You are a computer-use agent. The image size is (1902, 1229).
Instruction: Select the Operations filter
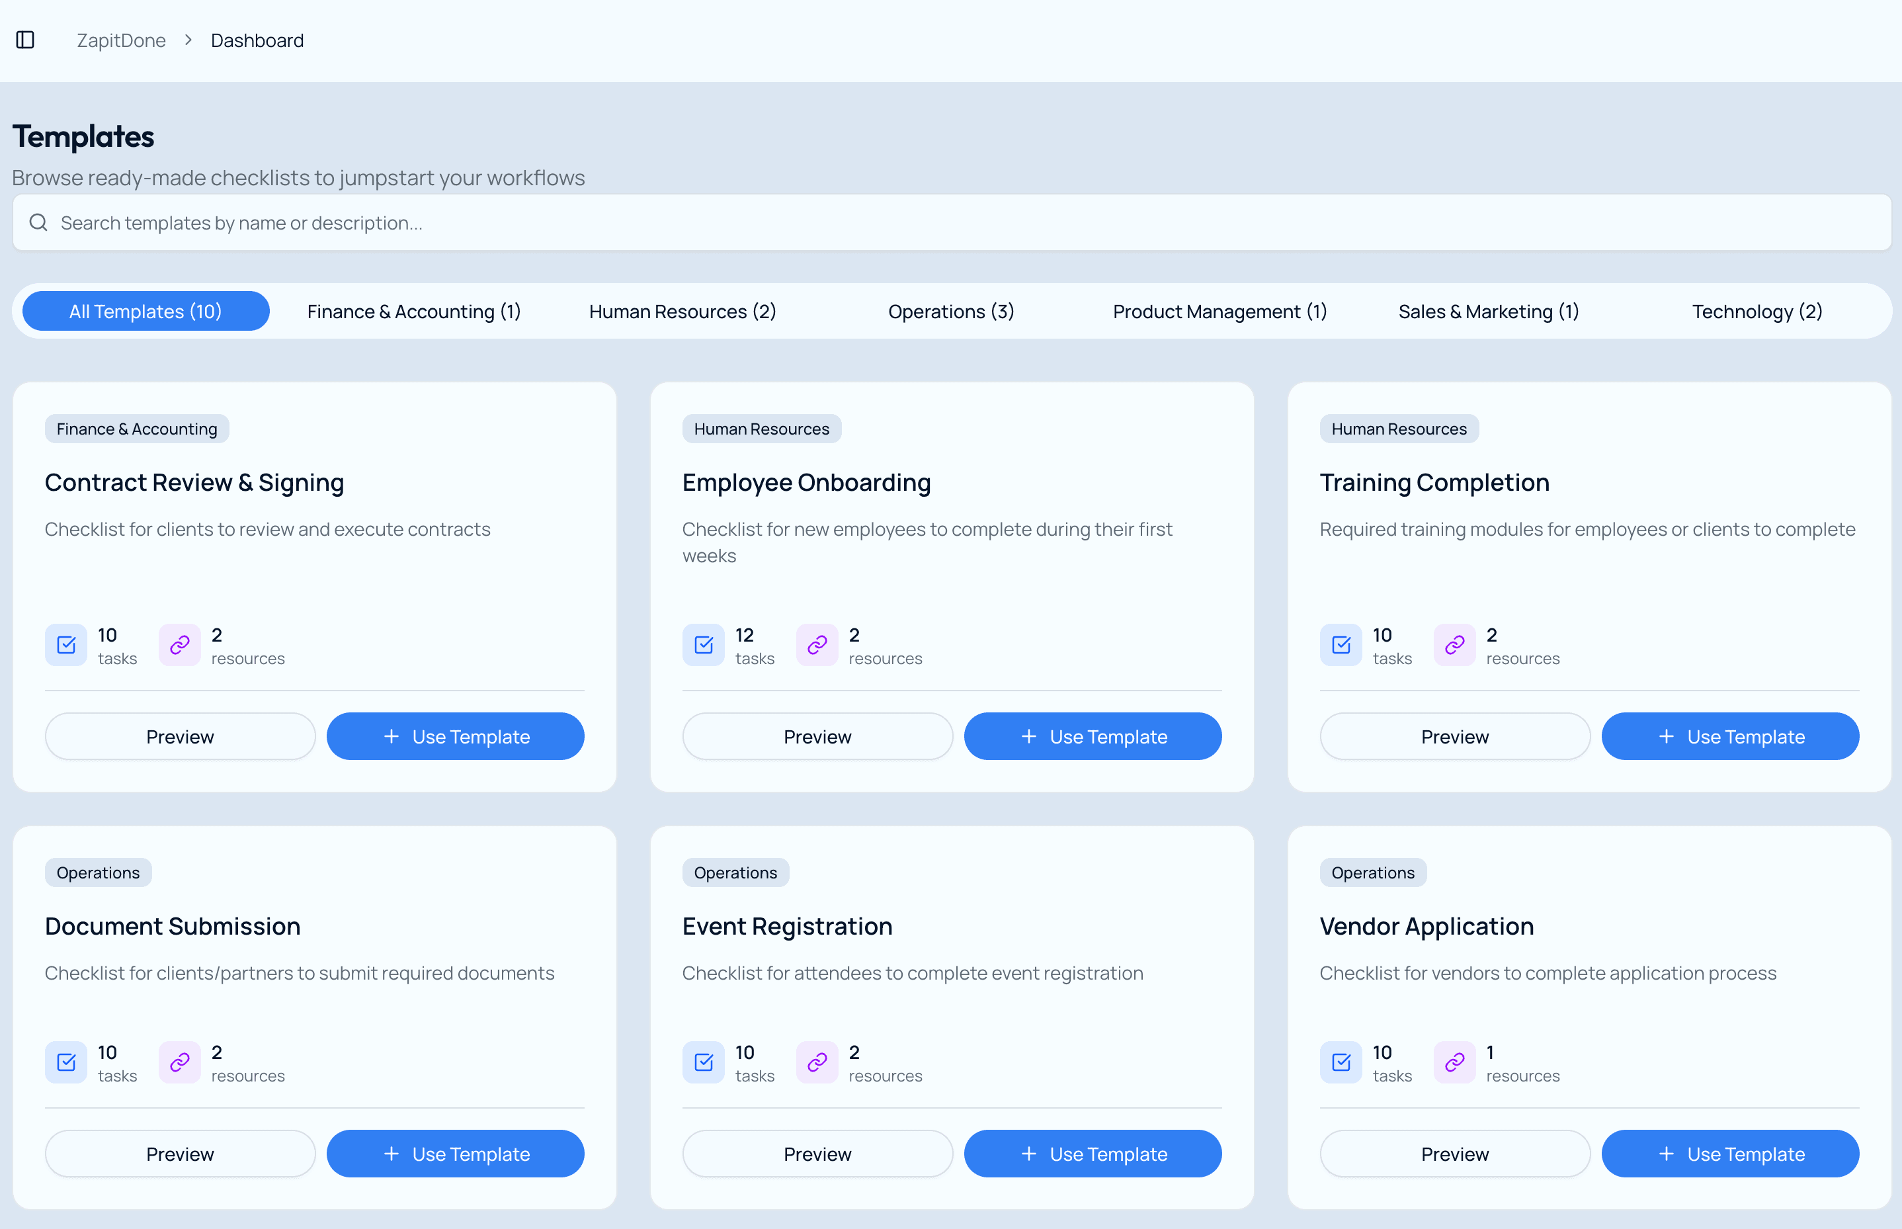click(950, 312)
